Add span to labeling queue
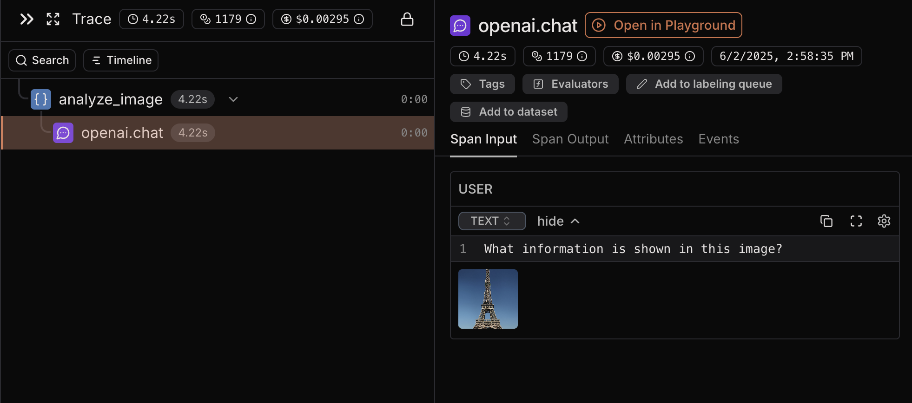912x403 pixels. coord(704,84)
